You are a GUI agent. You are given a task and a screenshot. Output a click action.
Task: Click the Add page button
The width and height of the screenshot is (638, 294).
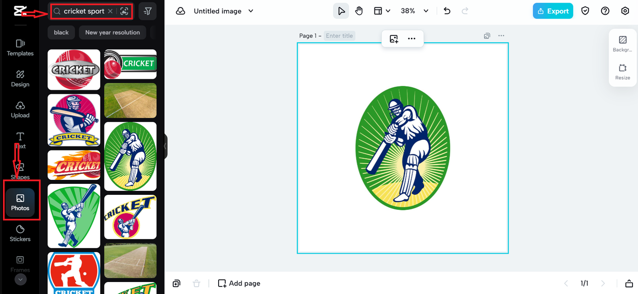[239, 284]
